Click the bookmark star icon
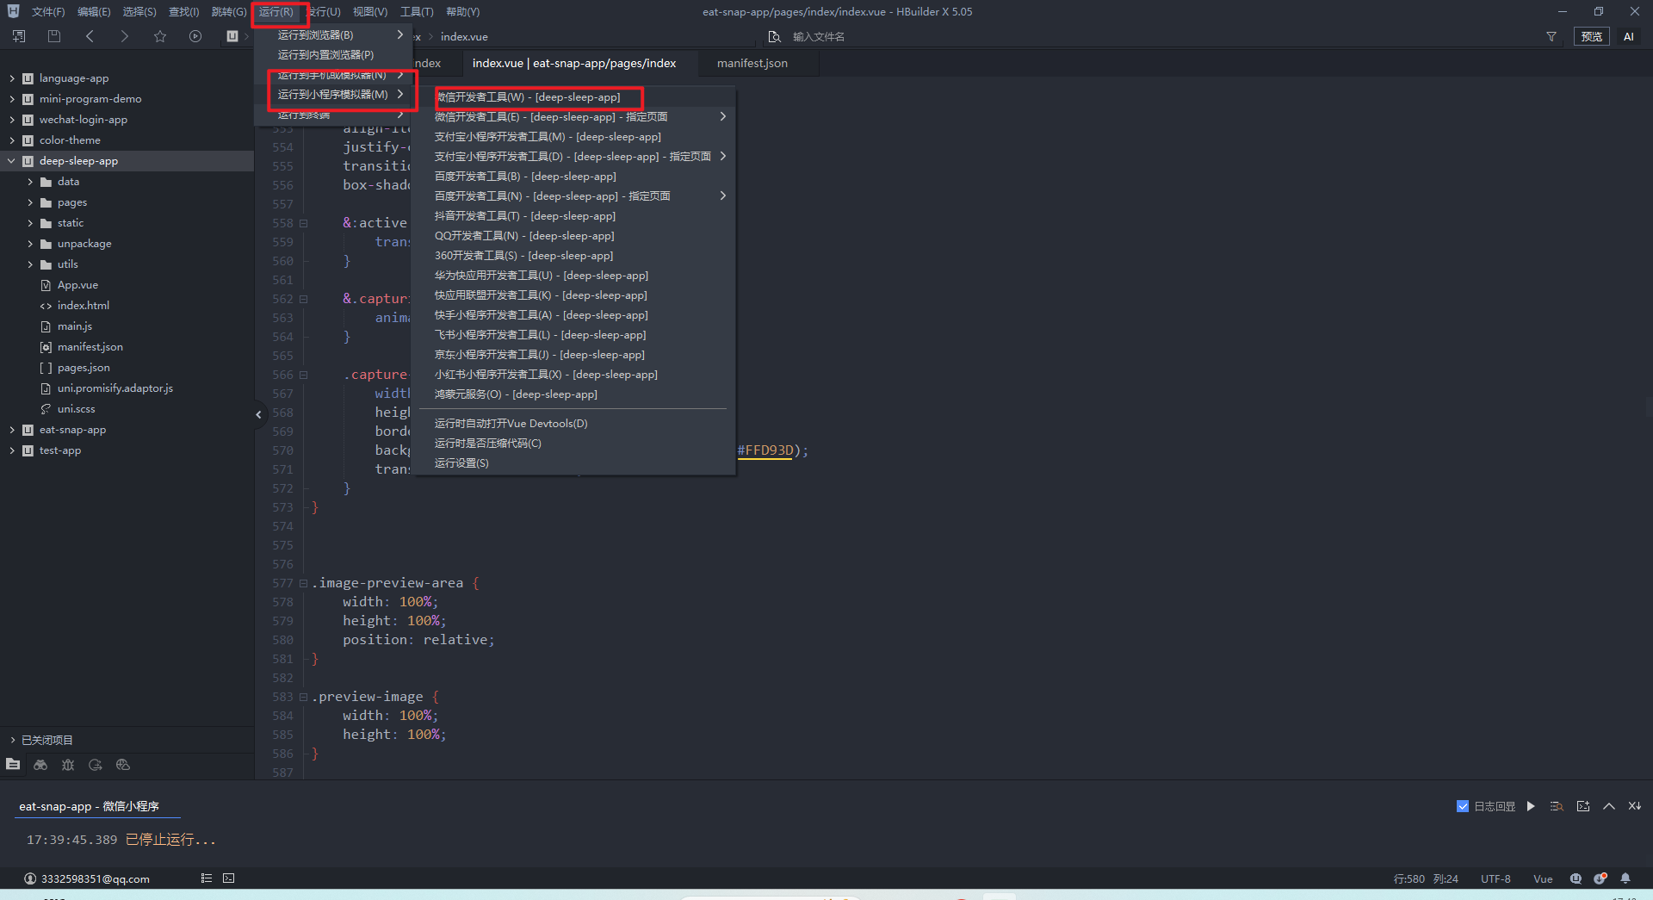Image resolution: width=1653 pixels, height=900 pixels. tap(160, 36)
